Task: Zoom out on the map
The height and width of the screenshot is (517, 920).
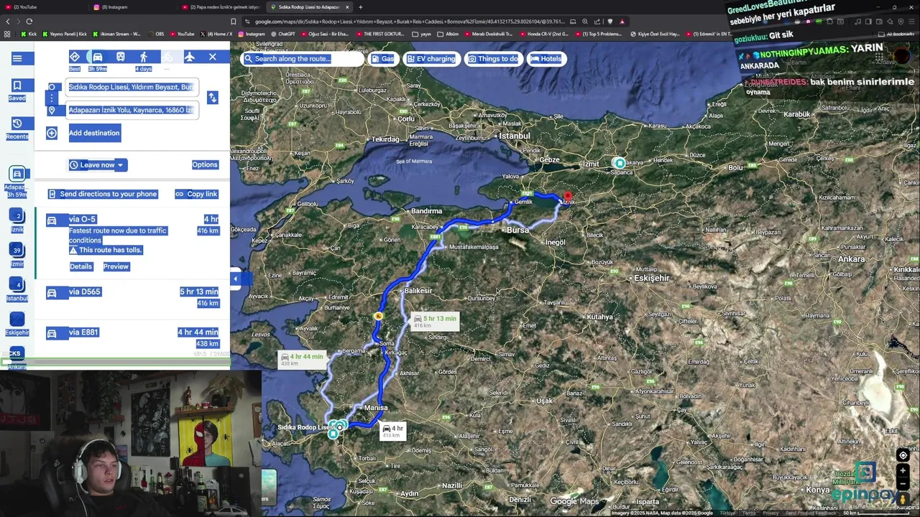Action: pyautogui.click(x=903, y=484)
